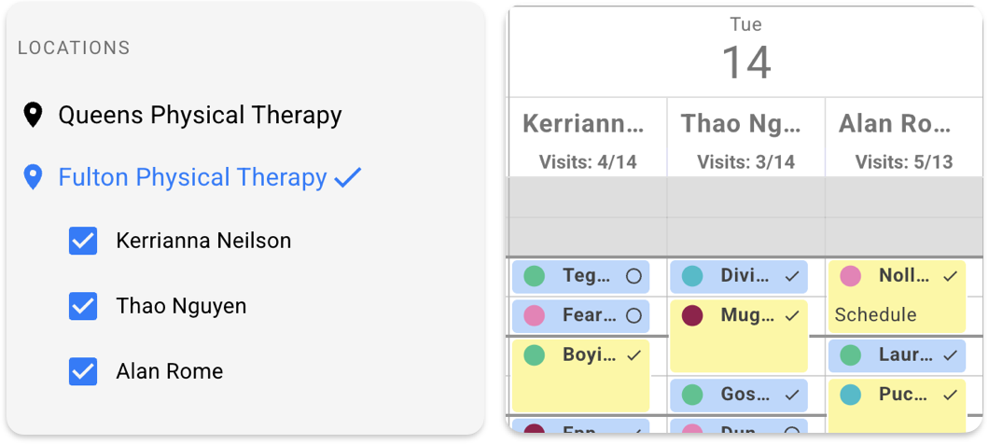This screenshot has height=444, width=989.
Task: Open the yellow Noll Schedule appointment
Action: [x=897, y=297]
